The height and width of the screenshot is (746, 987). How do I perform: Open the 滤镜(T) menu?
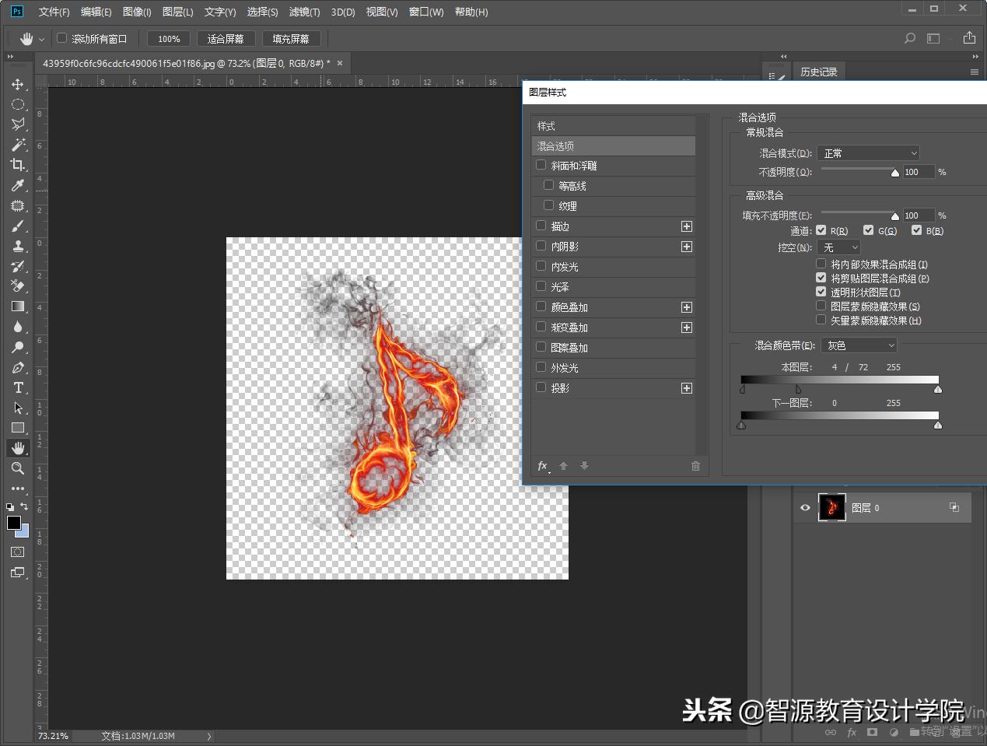coord(304,12)
